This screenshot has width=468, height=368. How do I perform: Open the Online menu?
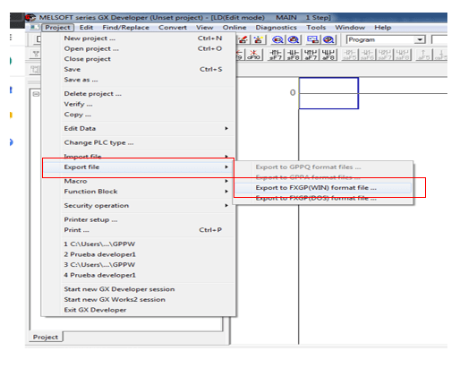click(x=234, y=28)
